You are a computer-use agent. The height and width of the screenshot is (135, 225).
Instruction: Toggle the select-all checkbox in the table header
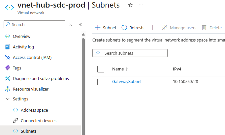101,69
